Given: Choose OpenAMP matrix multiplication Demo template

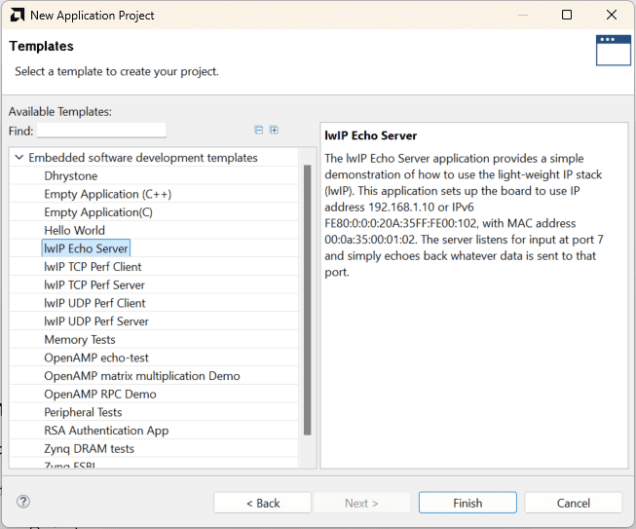Looking at the screenshot, I should click(x=141, y=376).
